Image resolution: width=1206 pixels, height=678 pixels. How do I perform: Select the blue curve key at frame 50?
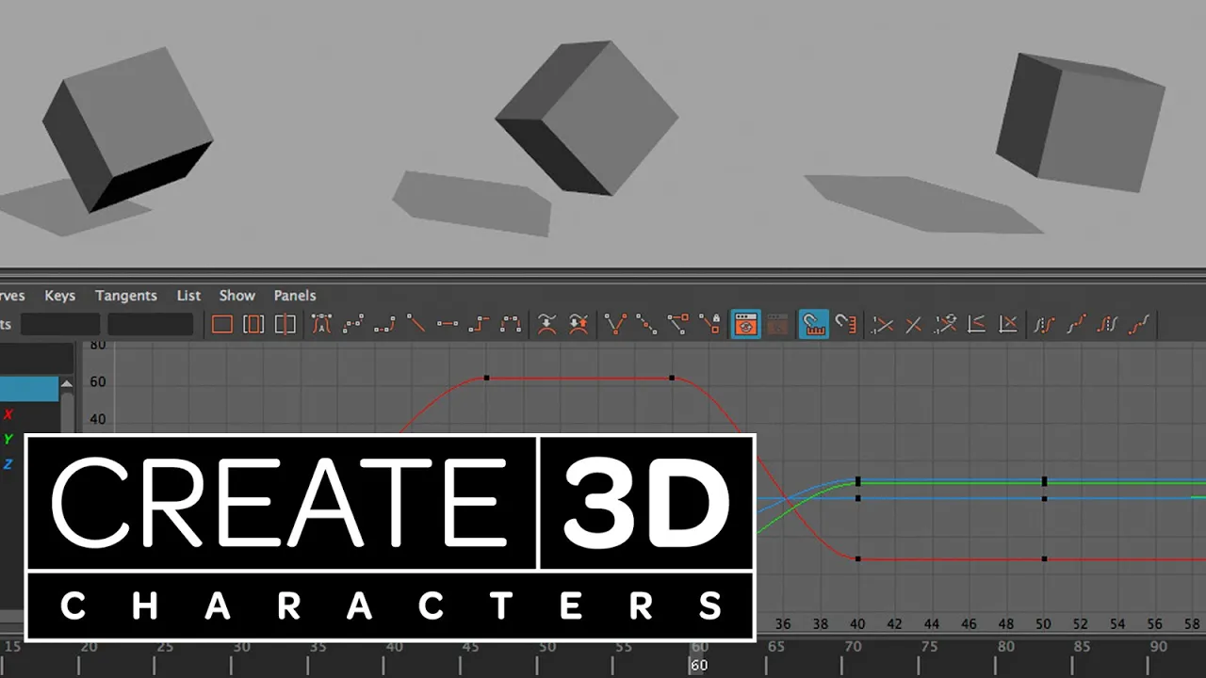1044,498
